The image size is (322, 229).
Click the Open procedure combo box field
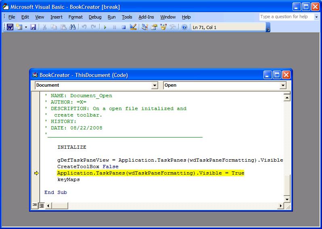(x=225, y=85)
